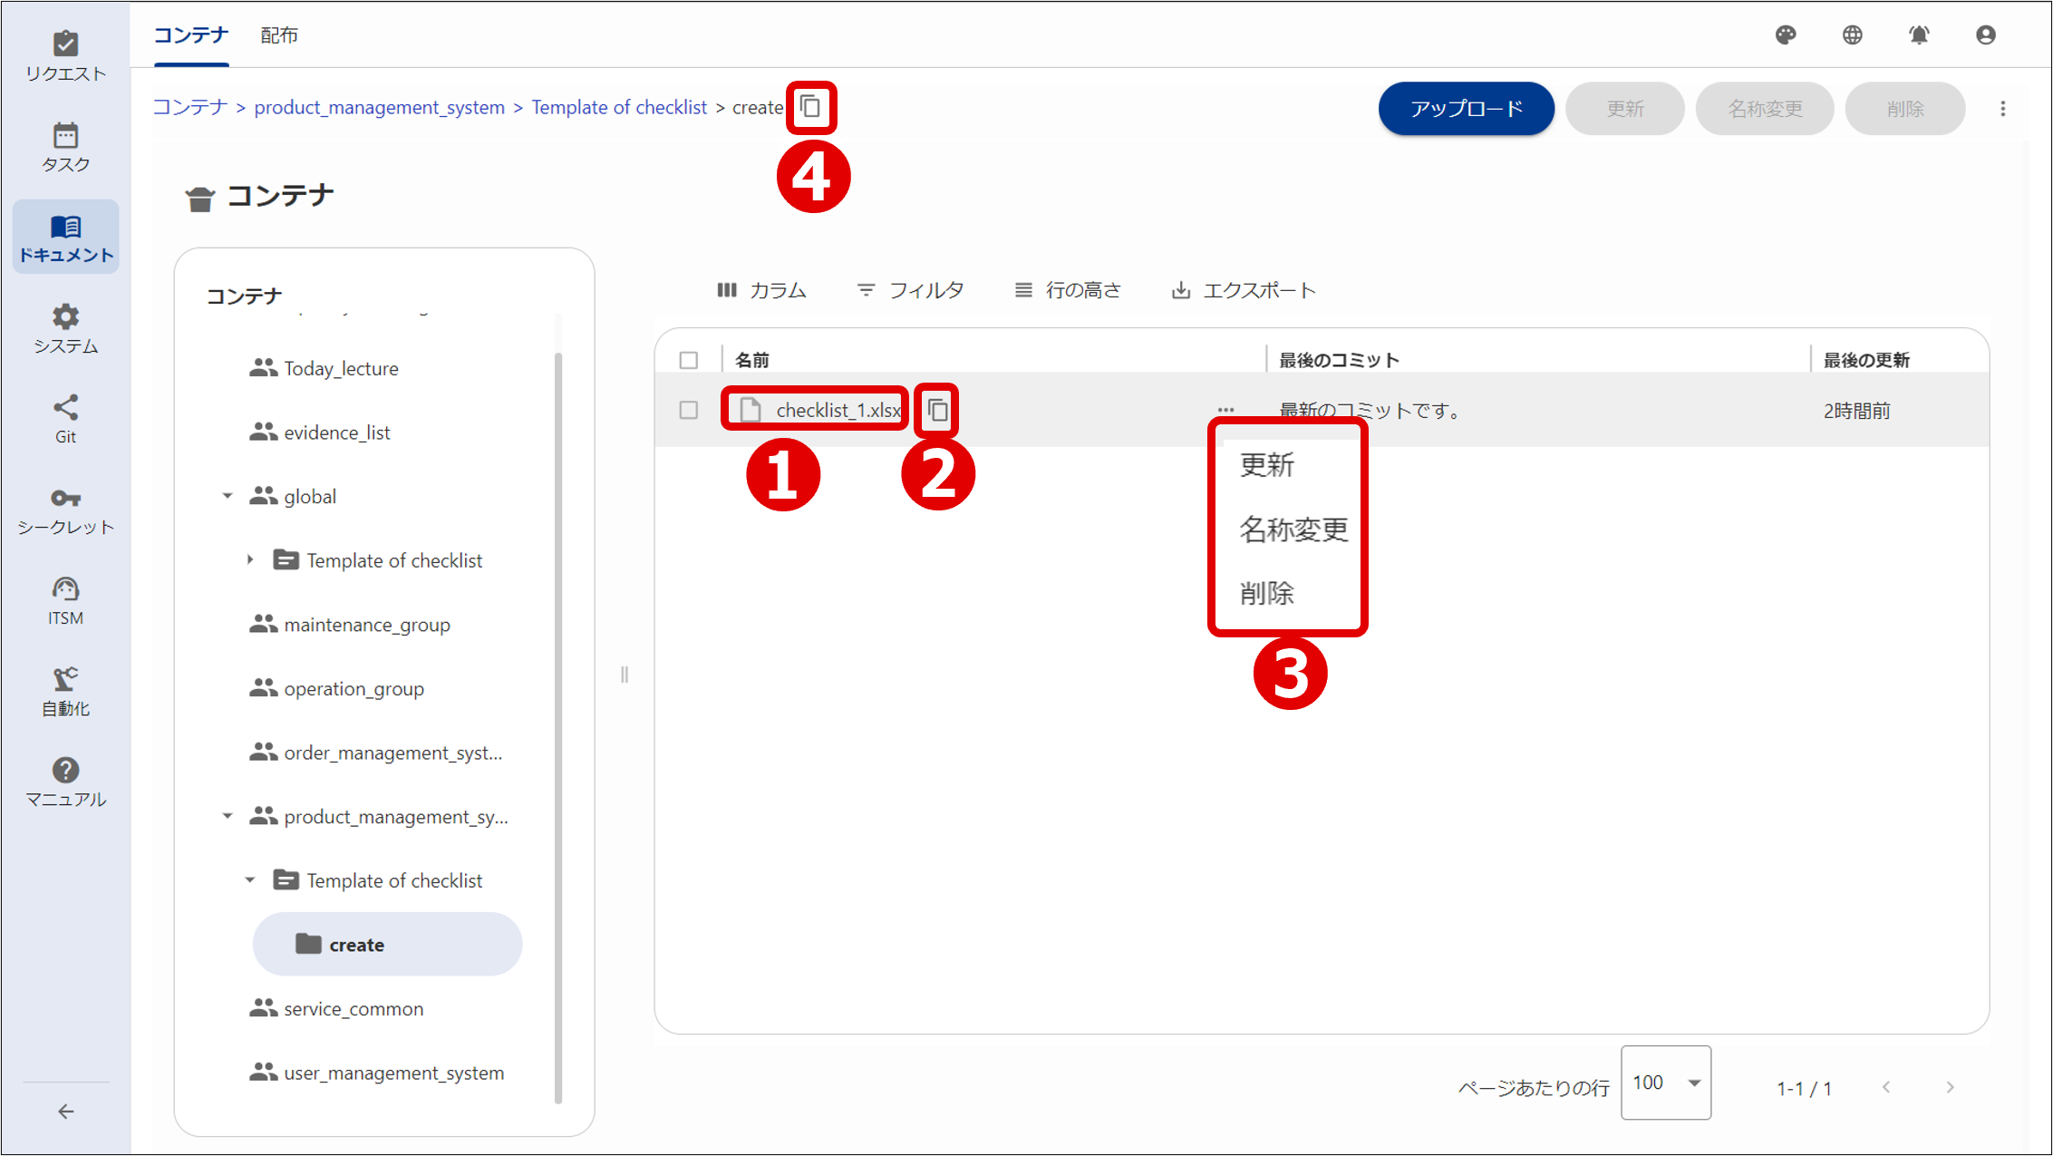Collapse the global group in tree
This screenshot has width=2053, height=1156.
coord(228,496)
